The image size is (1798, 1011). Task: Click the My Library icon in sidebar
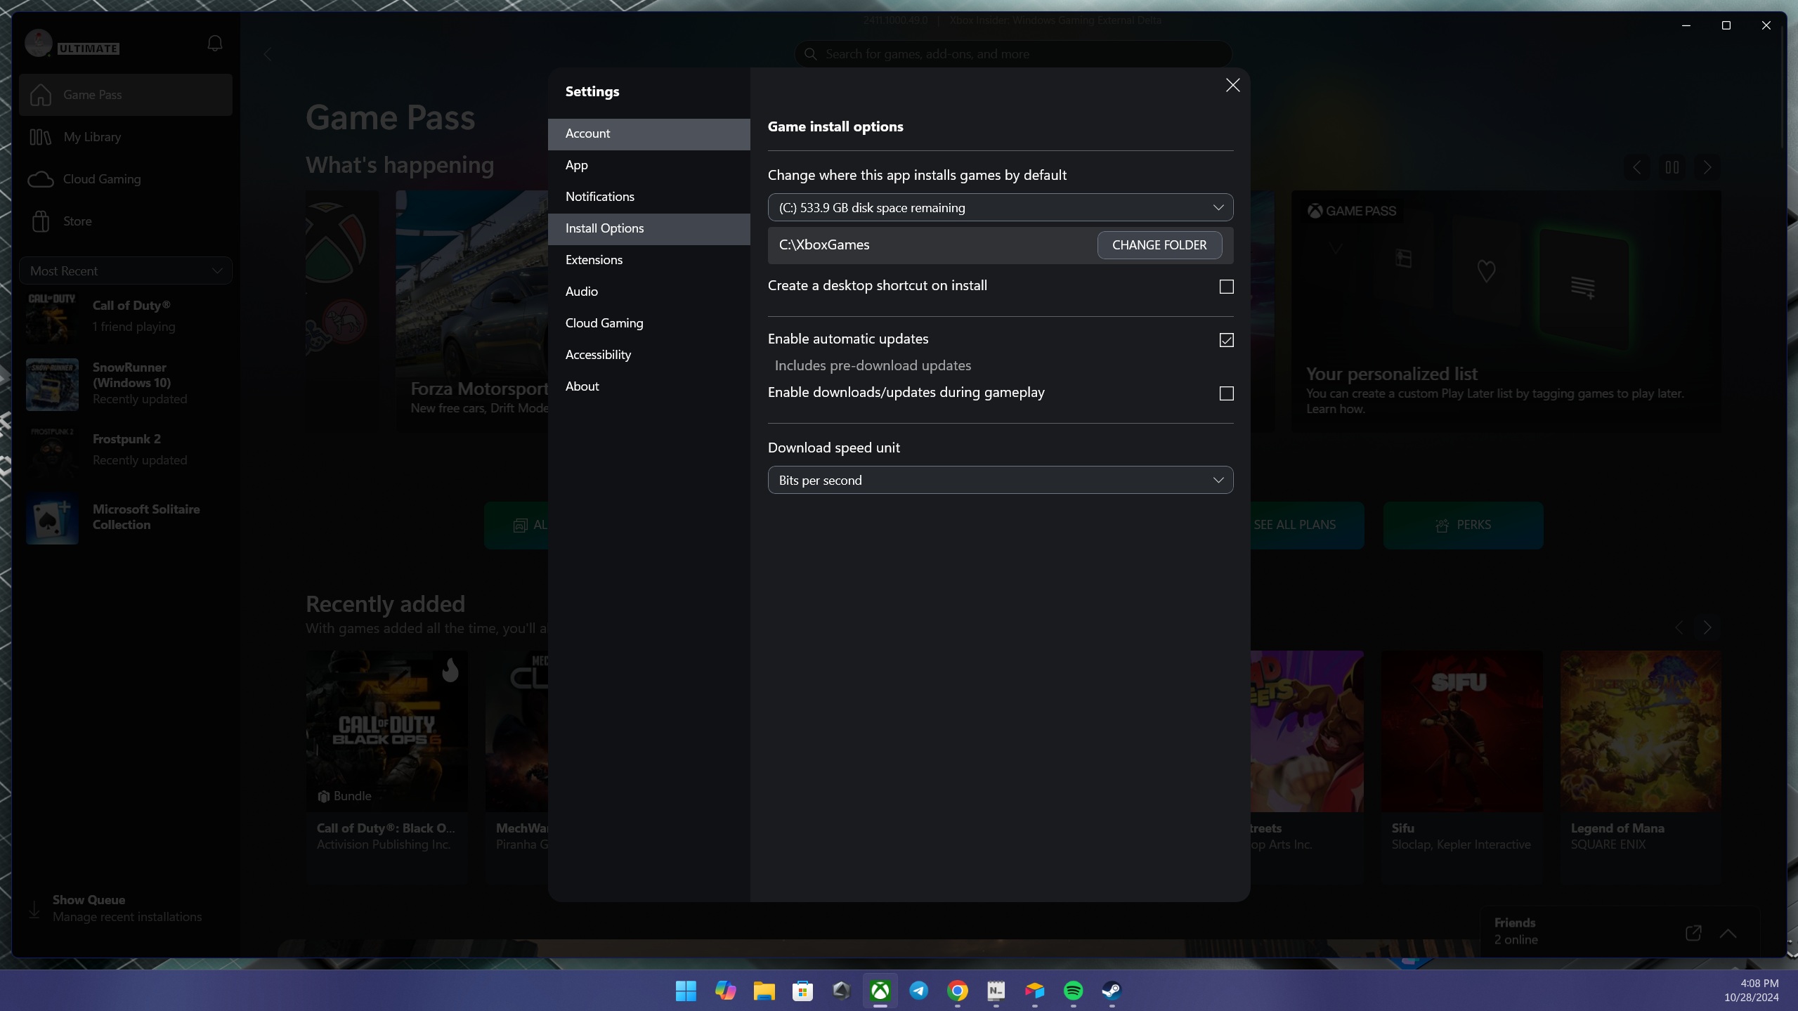pyautogui.click(x=39, y=137)
